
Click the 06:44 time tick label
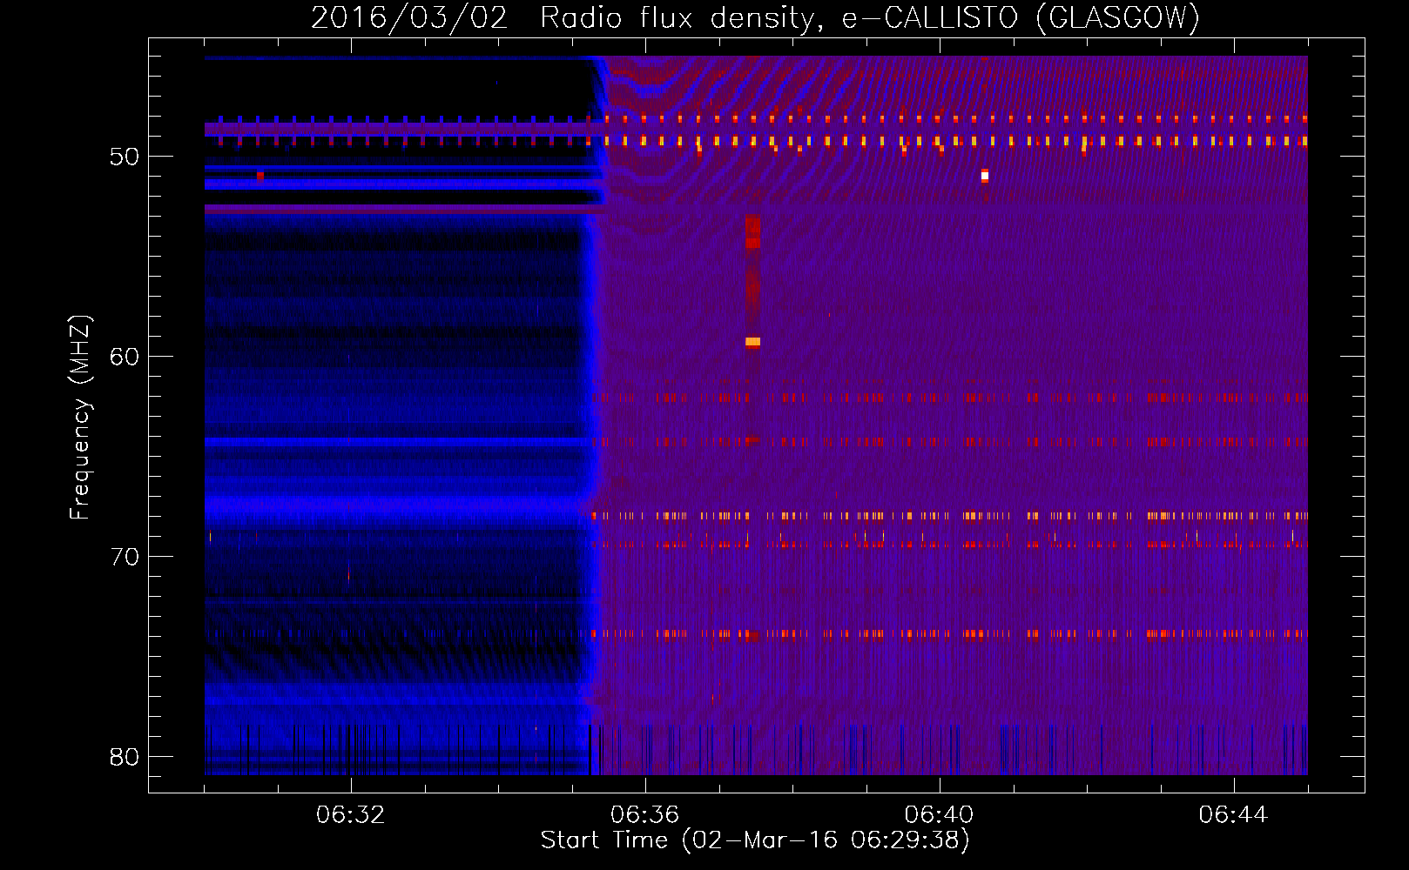click(1234, 815)
